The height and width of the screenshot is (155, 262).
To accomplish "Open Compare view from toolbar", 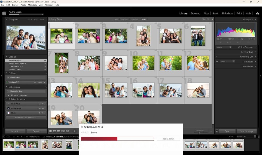I will (59, 131).
